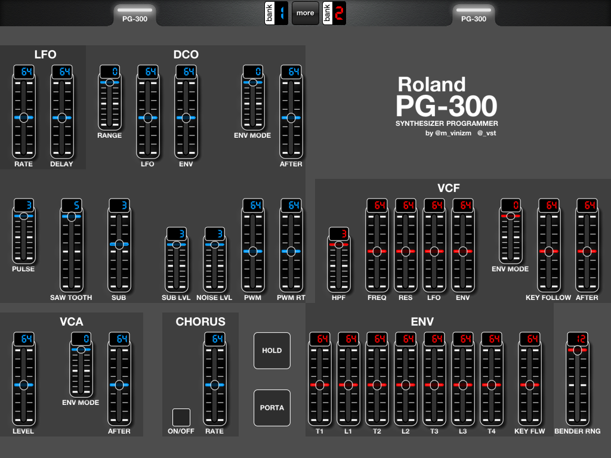Open the 'more' options button
The width and height of the screenshot is (611, 458).
tap(305, 13)
